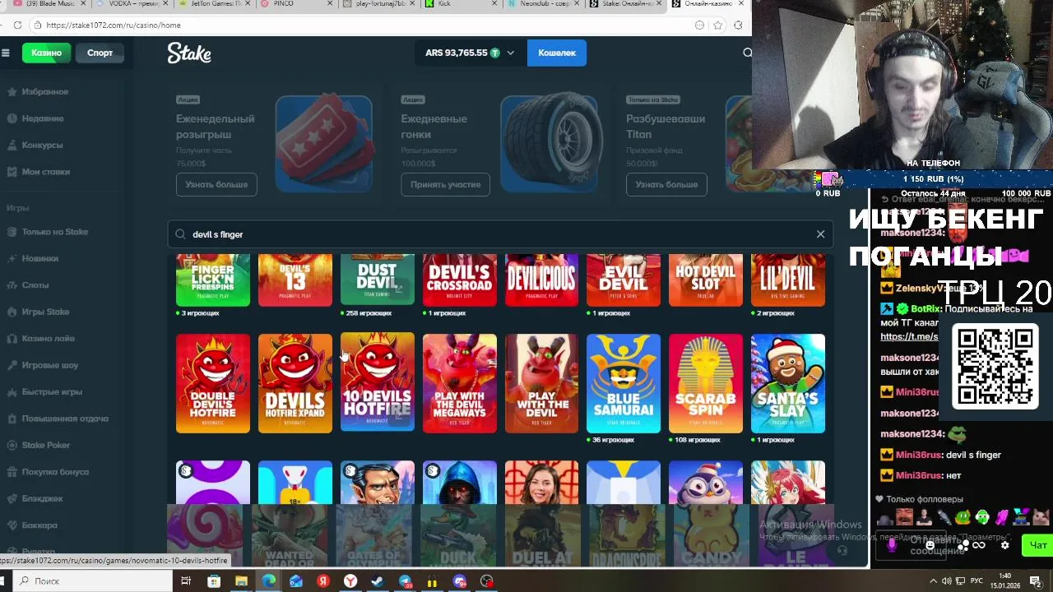This screenshot has height=592, width=1053.
Task: Open Stake Poker in sidebar
Action: pos(39,445)
